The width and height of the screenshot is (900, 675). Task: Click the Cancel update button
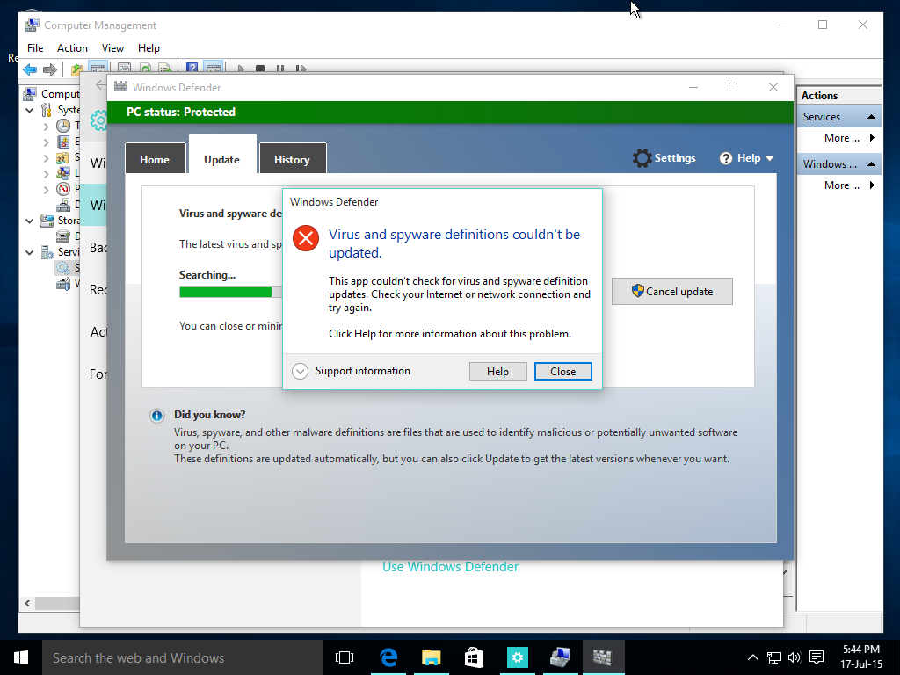[672, 292]
